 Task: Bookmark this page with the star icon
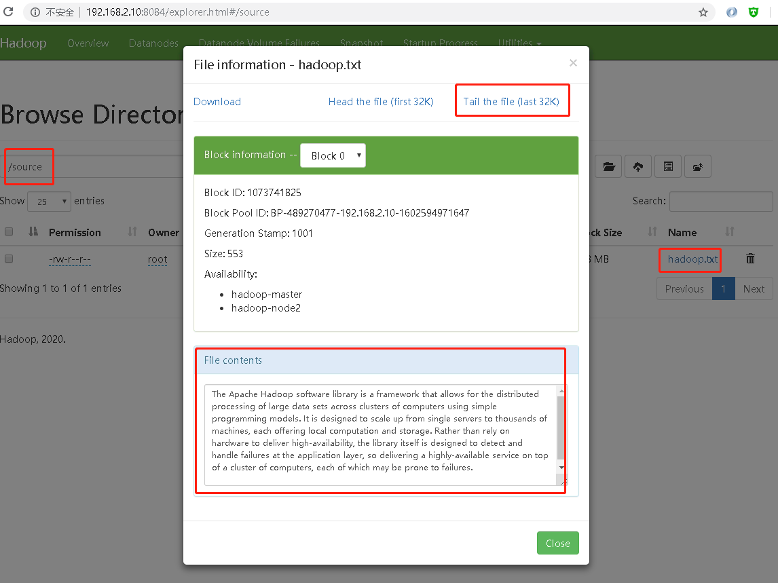(703, 12)
